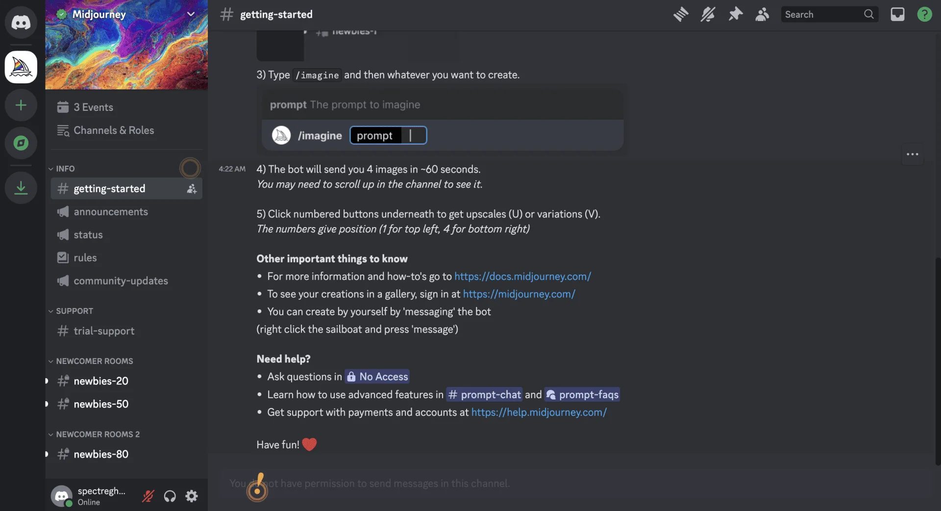This screenshot has height=511, width=941.
Task: Select the Midjourney sailboat server icon
Action: pyautogui.click(x=21, y=67)
